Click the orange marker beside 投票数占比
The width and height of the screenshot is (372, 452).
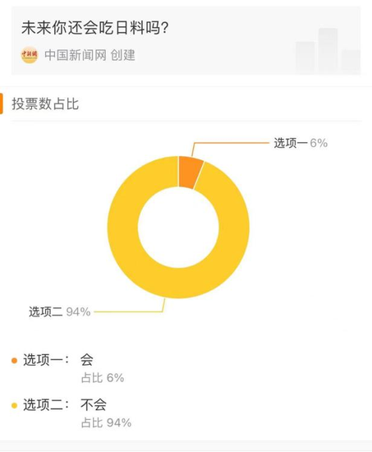tap(1, 104)
